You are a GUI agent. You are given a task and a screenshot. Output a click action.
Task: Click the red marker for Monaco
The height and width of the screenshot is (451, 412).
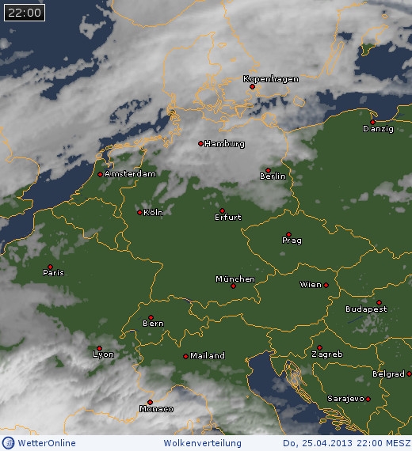pos(150,402)
